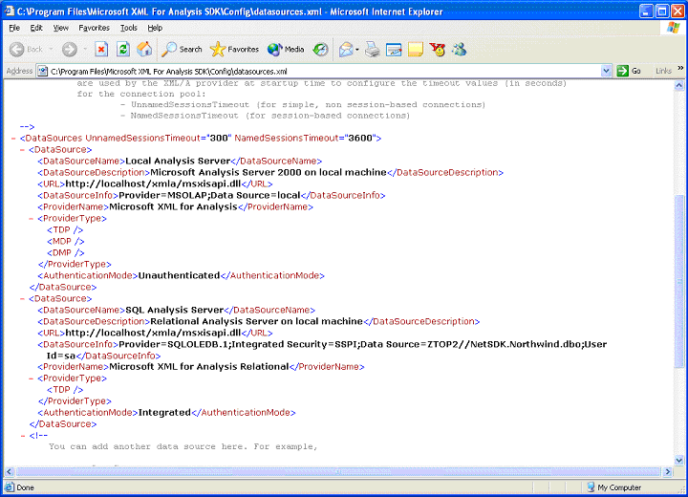Click text 'SQL Analysis Server'
688x497 pixels.
(175, 310)
